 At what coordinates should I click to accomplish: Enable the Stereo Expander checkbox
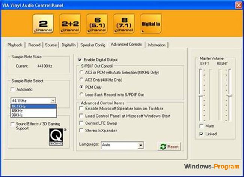pyautogui.click(x=81, y=131)
